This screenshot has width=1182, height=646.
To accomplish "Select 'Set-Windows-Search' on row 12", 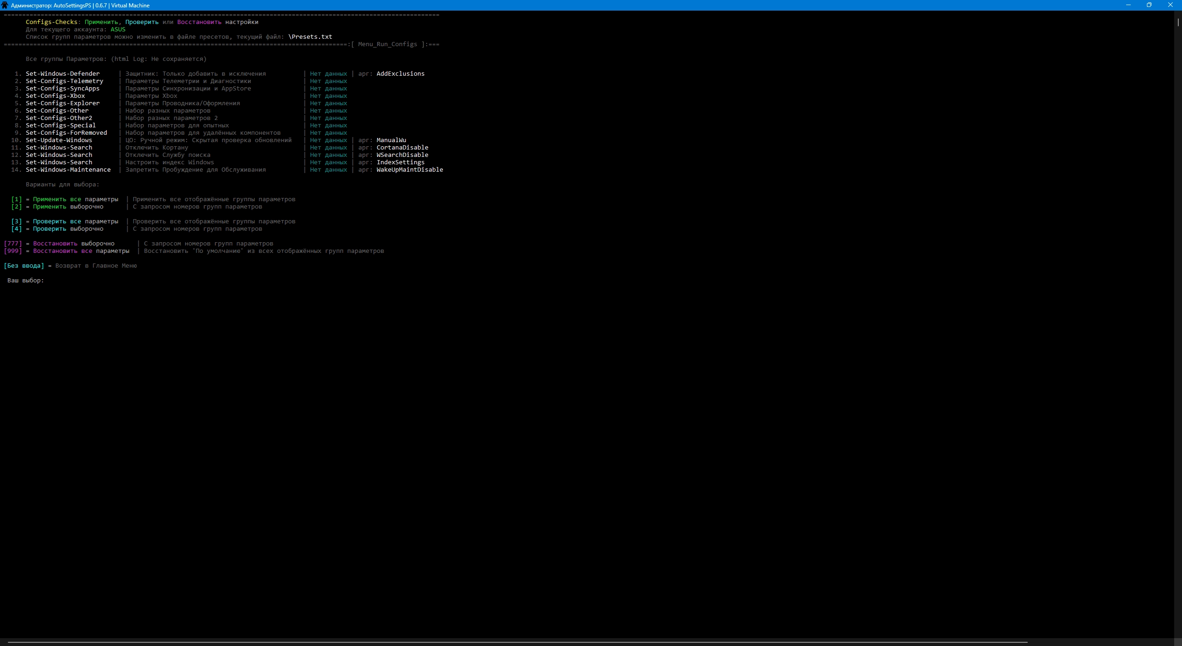I will pos(59,155).
